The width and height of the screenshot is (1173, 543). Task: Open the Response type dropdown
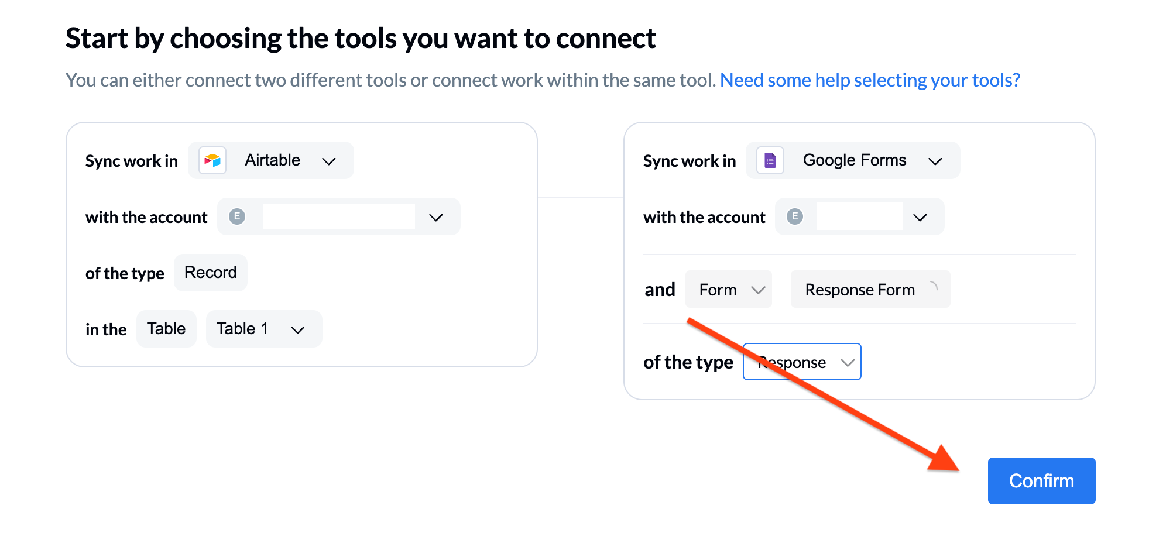point(801,362)
